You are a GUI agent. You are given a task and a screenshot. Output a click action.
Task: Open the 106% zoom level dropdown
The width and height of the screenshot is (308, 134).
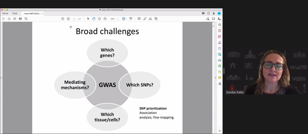tap(114, 19)
